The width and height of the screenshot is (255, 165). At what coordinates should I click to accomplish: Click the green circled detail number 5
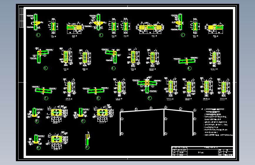click(113, 68)
